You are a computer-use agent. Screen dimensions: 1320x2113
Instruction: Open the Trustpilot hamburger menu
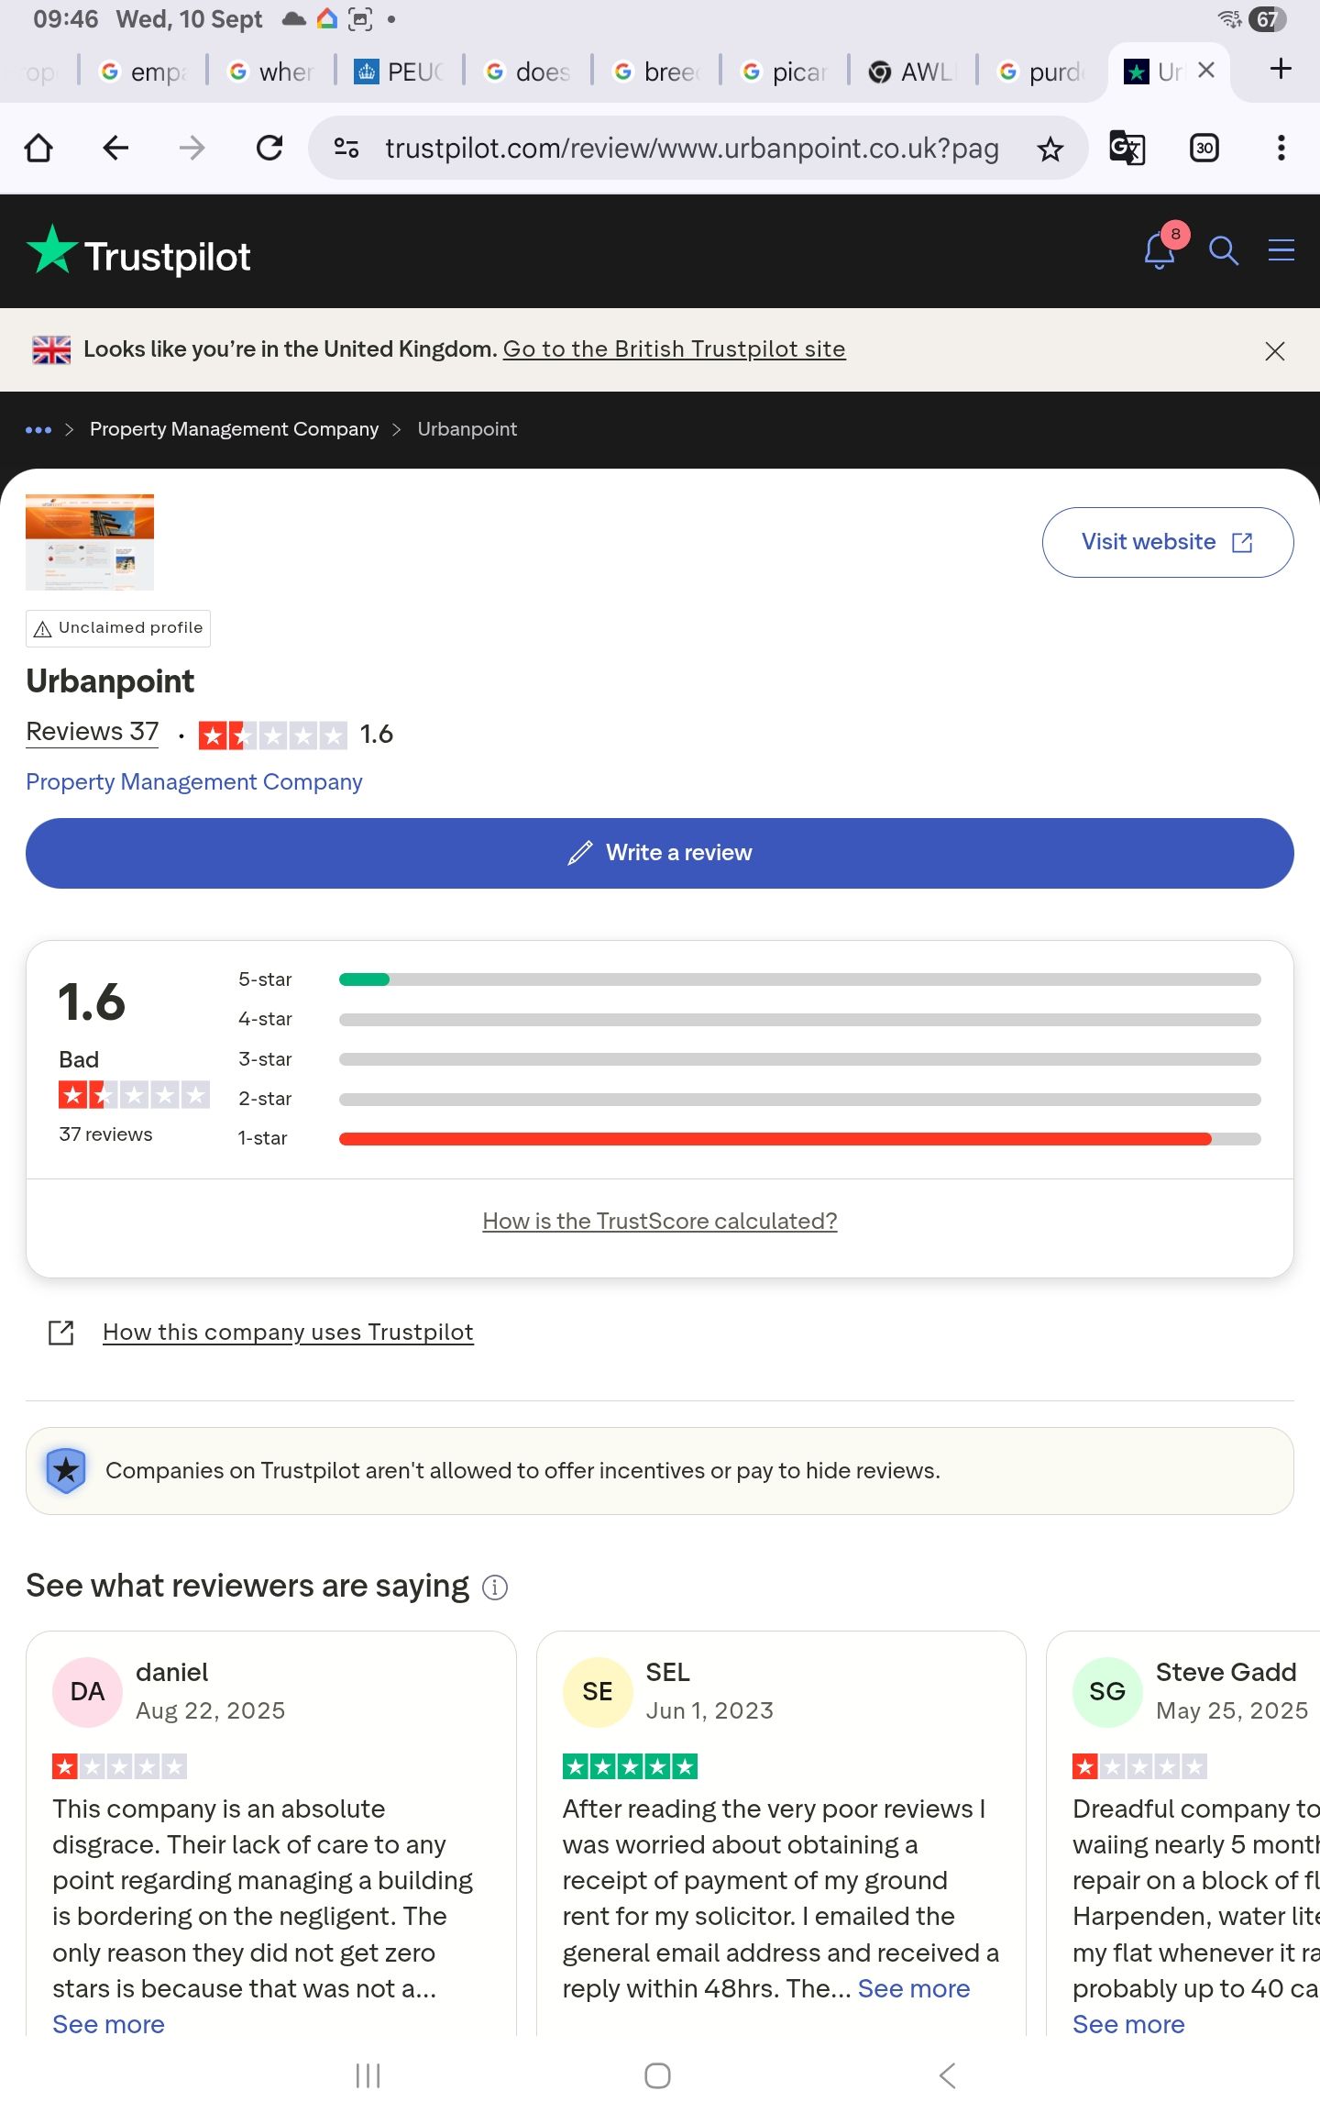(1281, 250)
